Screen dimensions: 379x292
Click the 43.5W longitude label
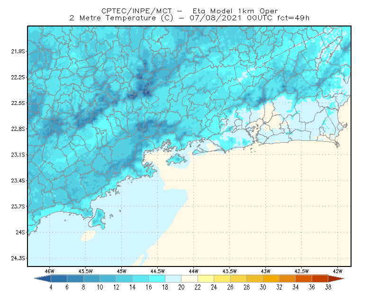[x=230, y=271]
